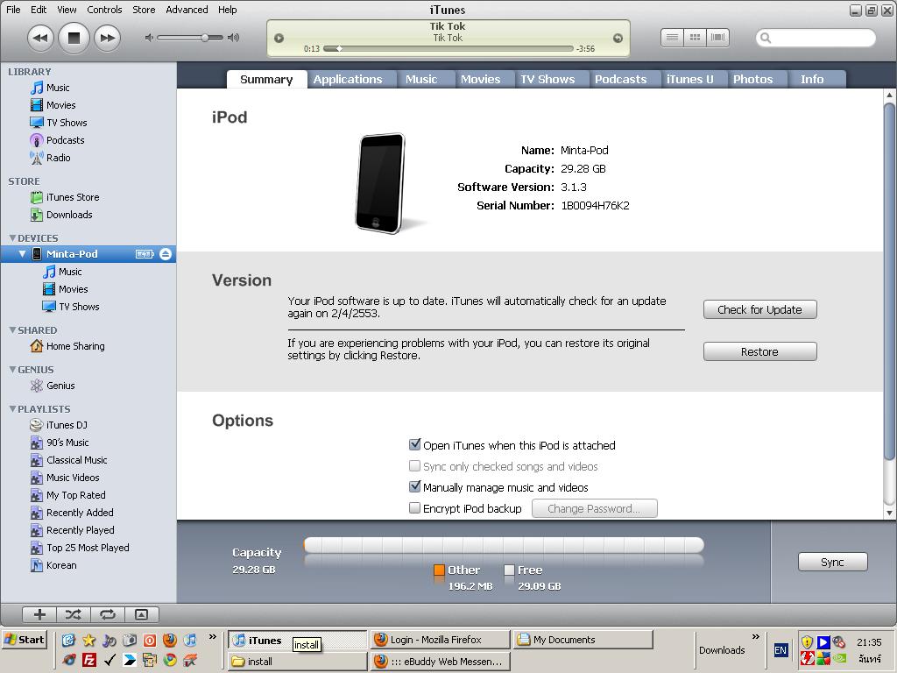Switch to Login - Mozilla Firefox taskbar window
The height and width of the screenshot is (673, 897).
[440, 640]
